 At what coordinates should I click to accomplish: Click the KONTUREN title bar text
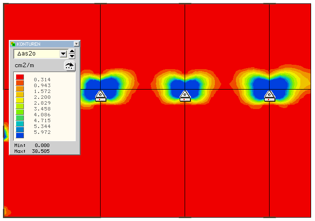point(28,44)
